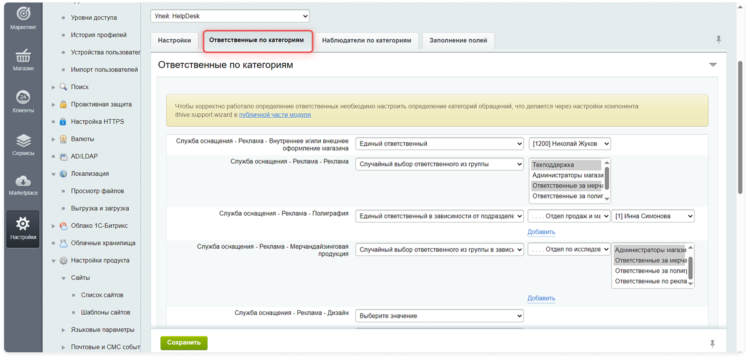Open the Клиенты sidebar icon
748x358 pixels.
tap(23, 97)
